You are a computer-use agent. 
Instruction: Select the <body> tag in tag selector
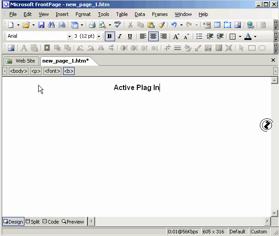(x=18, y=71)
